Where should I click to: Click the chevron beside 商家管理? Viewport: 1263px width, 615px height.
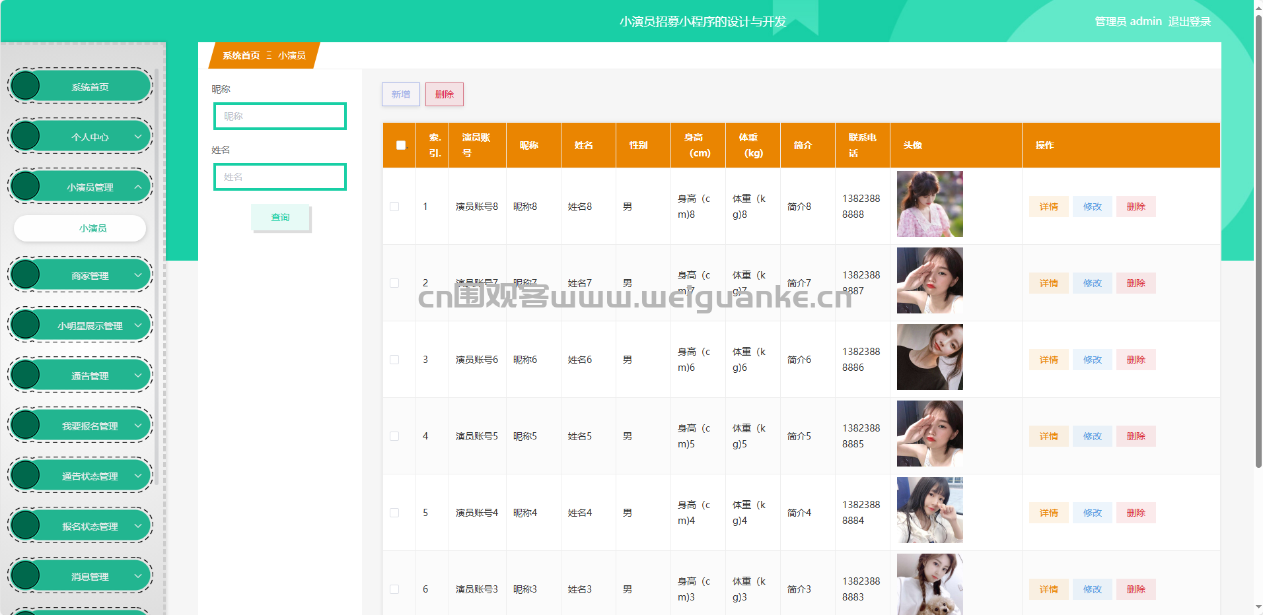click(138, 275)
